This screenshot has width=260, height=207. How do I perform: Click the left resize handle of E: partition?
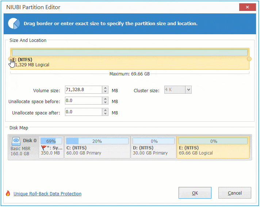[10, 59]
